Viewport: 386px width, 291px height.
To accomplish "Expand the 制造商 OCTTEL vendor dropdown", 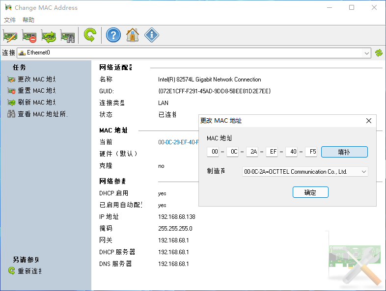I will pos(305,172).
